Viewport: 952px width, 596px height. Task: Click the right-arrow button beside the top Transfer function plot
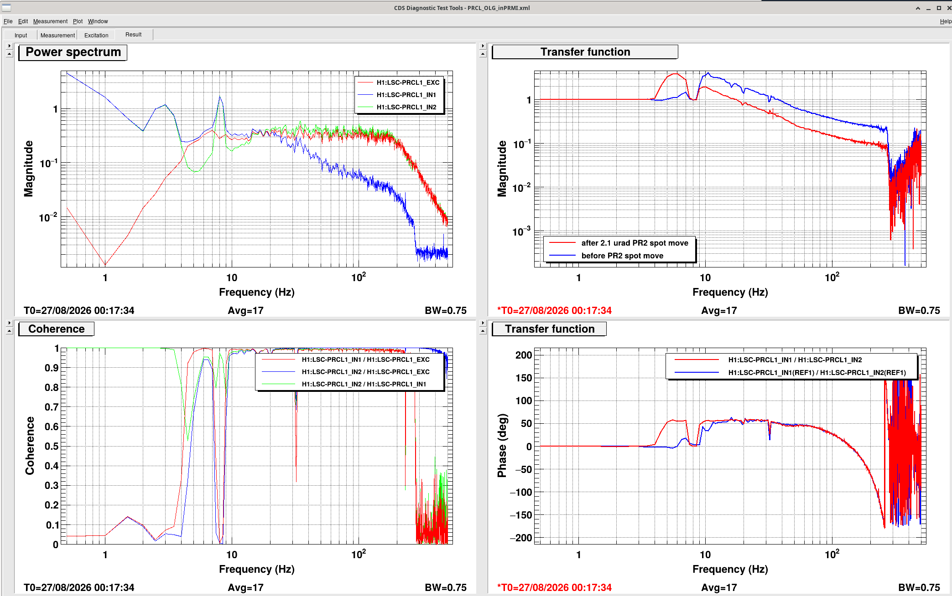tap(483, 46)
